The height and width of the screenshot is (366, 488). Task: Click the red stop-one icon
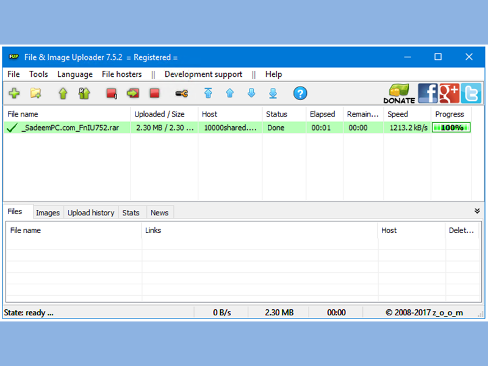click(112, 93)
